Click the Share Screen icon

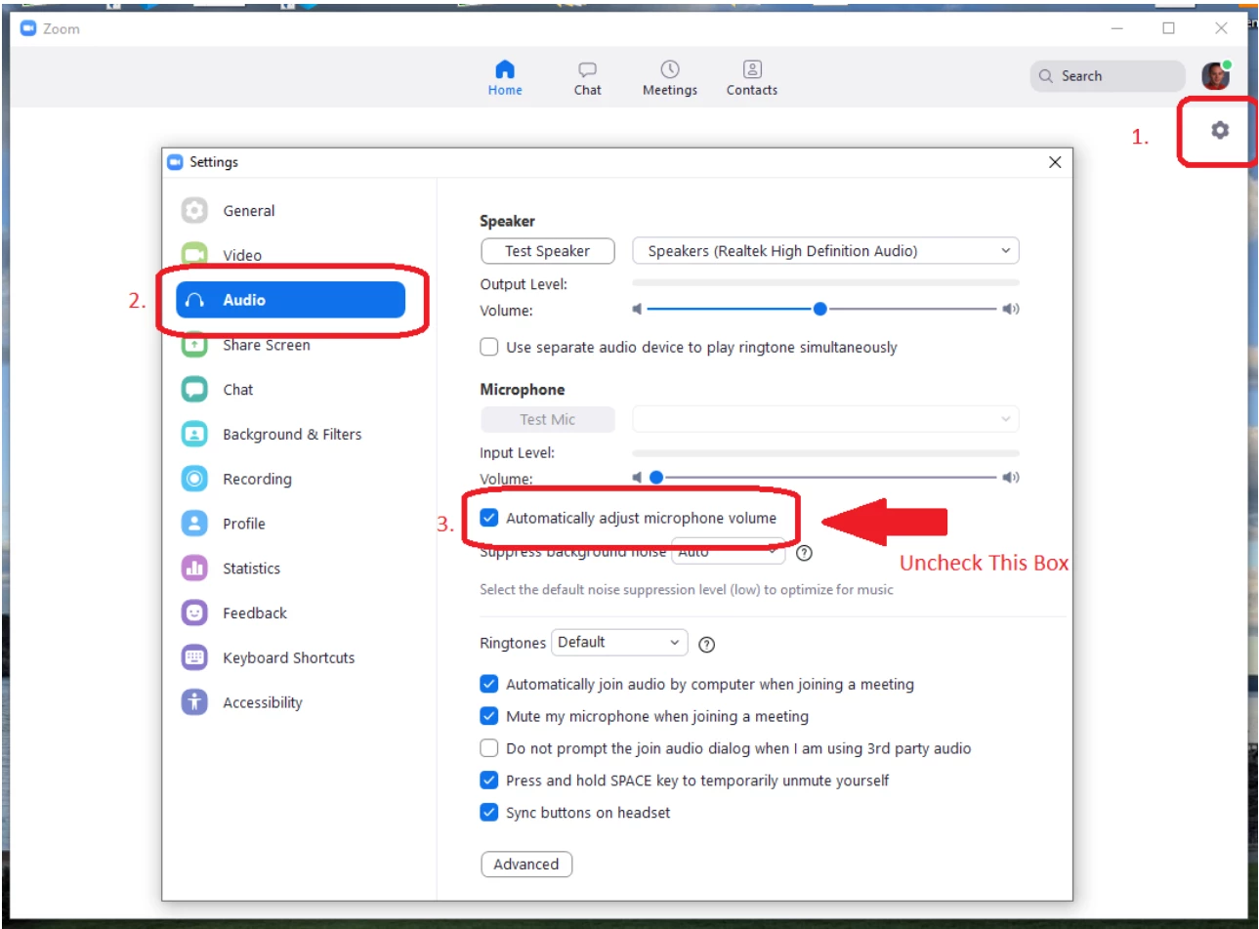point(194,345)
